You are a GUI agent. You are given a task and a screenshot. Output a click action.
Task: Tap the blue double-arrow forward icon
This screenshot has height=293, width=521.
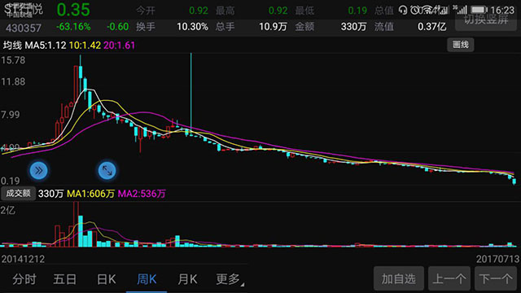[38, 171]
